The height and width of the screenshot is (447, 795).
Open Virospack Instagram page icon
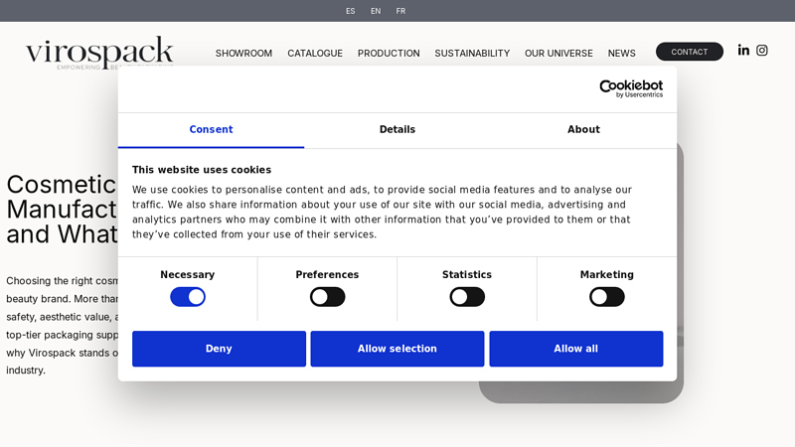coord(762,51)
